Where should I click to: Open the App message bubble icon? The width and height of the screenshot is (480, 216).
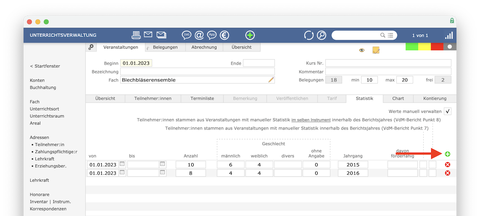pyautogui.click(x=212, y=35)
